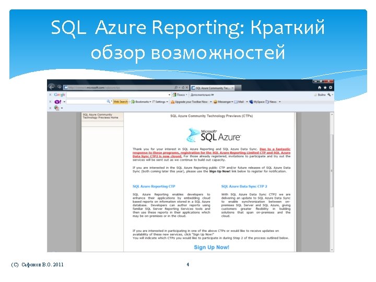376x282 pixels.
Task: Open Settings menu on Yahoo toolbar
Action: click(160, 102)
